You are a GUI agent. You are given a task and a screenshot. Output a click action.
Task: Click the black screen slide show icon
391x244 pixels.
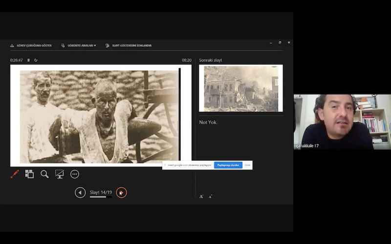pyautogui.click(x=60, y=174)
